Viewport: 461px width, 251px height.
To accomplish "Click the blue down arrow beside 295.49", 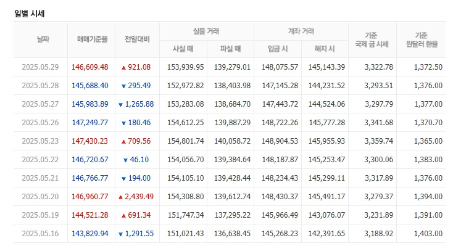I will tap(124, 86).
